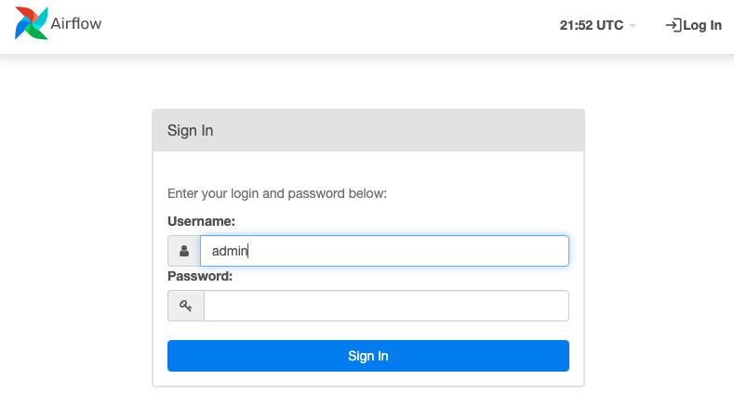Focus the Username input containing admin
This screenshot has height=406, width=734.
click(384, 251)
